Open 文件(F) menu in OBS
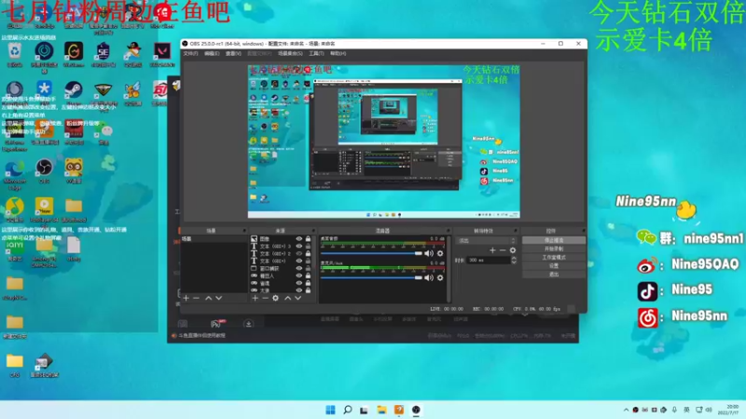The width and height of the screenshot is (746, 419). coord(190,54)
